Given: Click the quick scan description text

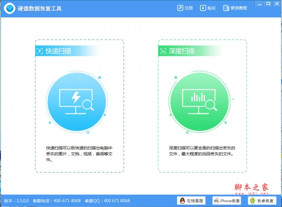Looking at the screenshot, I should pyautogui.click(x=79, y=154).
